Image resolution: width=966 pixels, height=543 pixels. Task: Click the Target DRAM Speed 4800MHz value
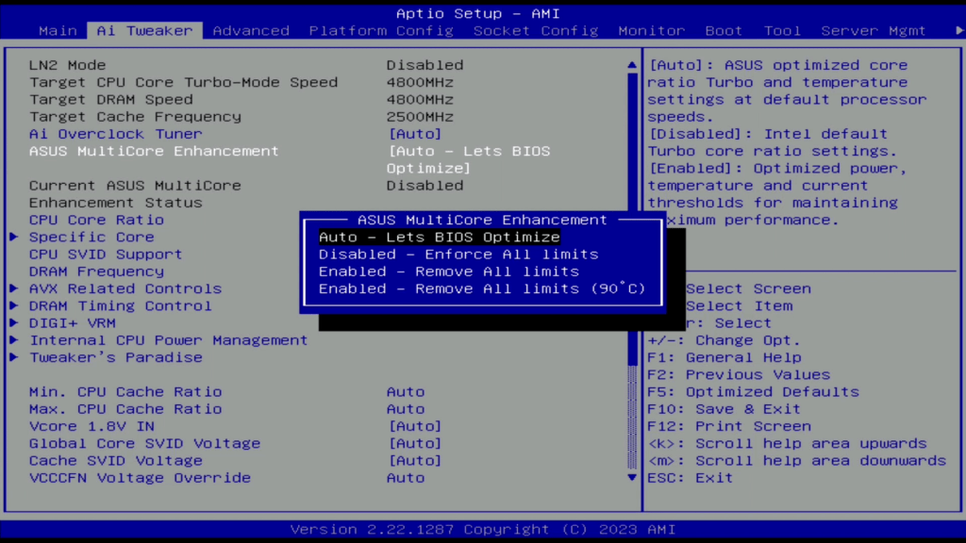pos(420,99)
